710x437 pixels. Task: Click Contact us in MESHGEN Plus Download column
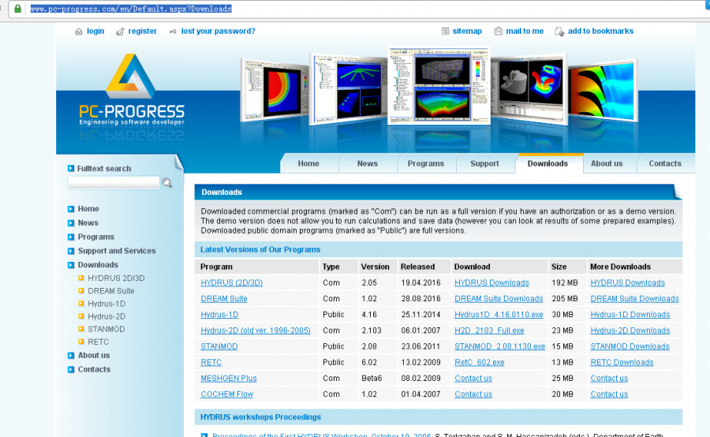[473, 378]
